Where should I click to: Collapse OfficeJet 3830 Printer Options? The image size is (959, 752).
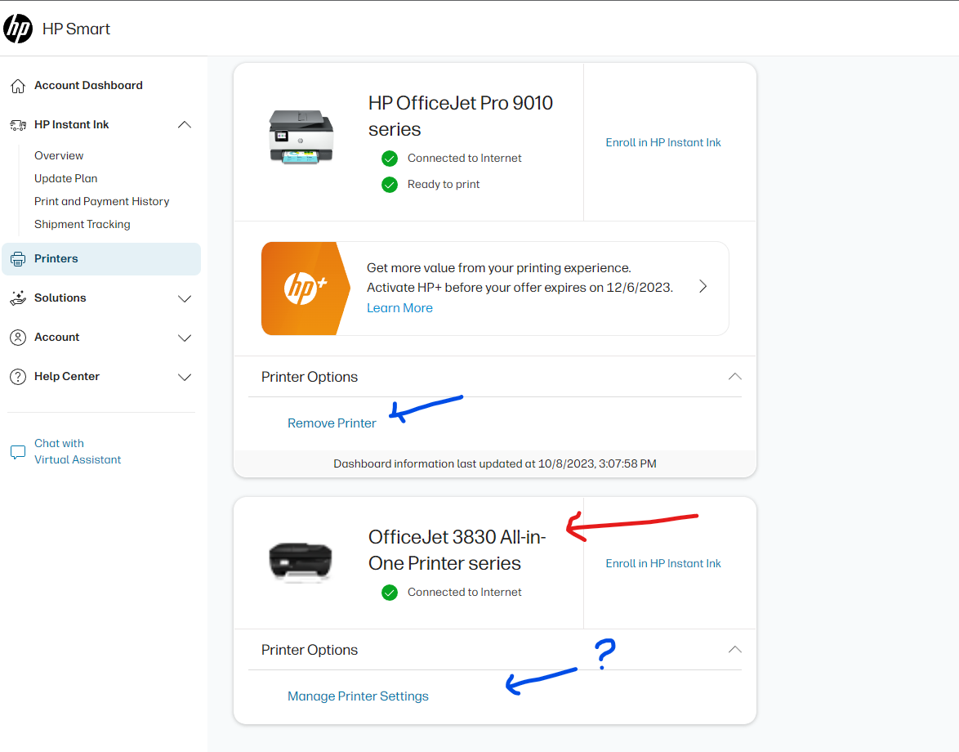point(734,650)
